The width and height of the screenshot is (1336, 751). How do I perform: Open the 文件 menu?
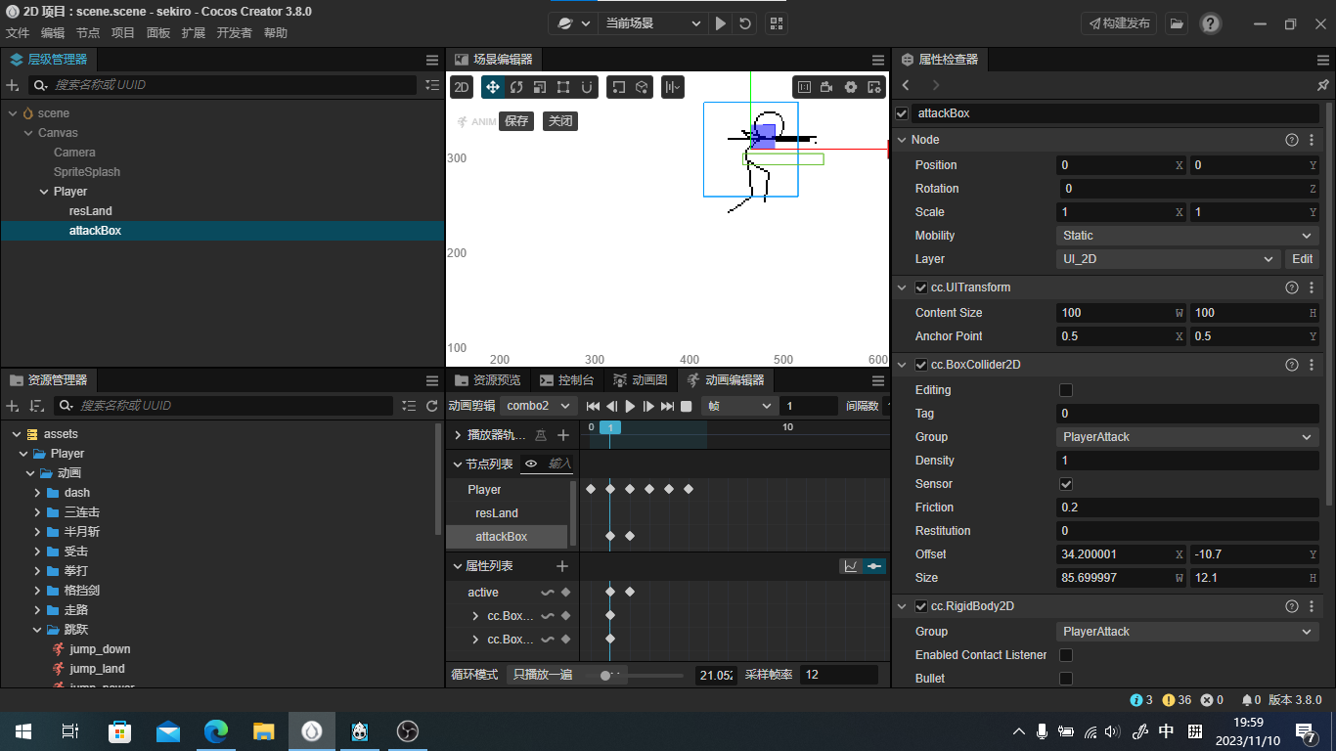click(18, 33)
